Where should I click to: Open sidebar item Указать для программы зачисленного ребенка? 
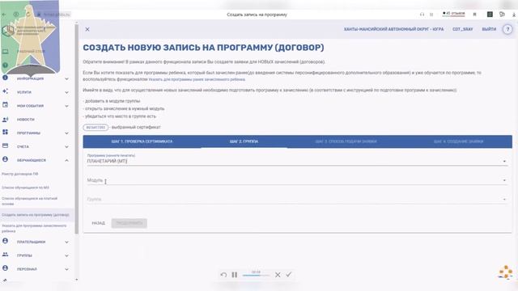pyautogui.click(x=34, y=228)
